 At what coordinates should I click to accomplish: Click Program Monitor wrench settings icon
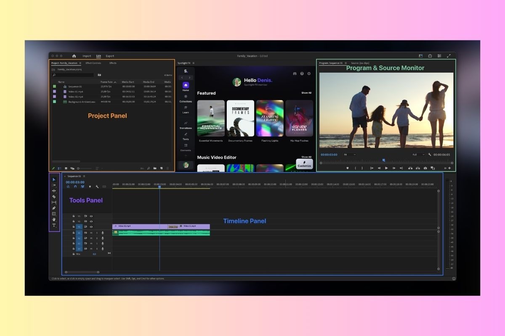click(x=430, y=155)
